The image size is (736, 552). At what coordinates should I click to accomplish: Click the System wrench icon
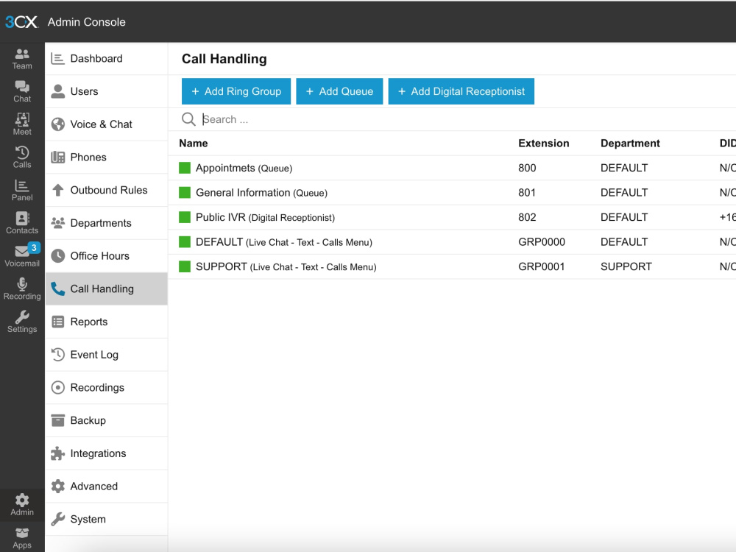pyautogui.click(x=57, y=519)
